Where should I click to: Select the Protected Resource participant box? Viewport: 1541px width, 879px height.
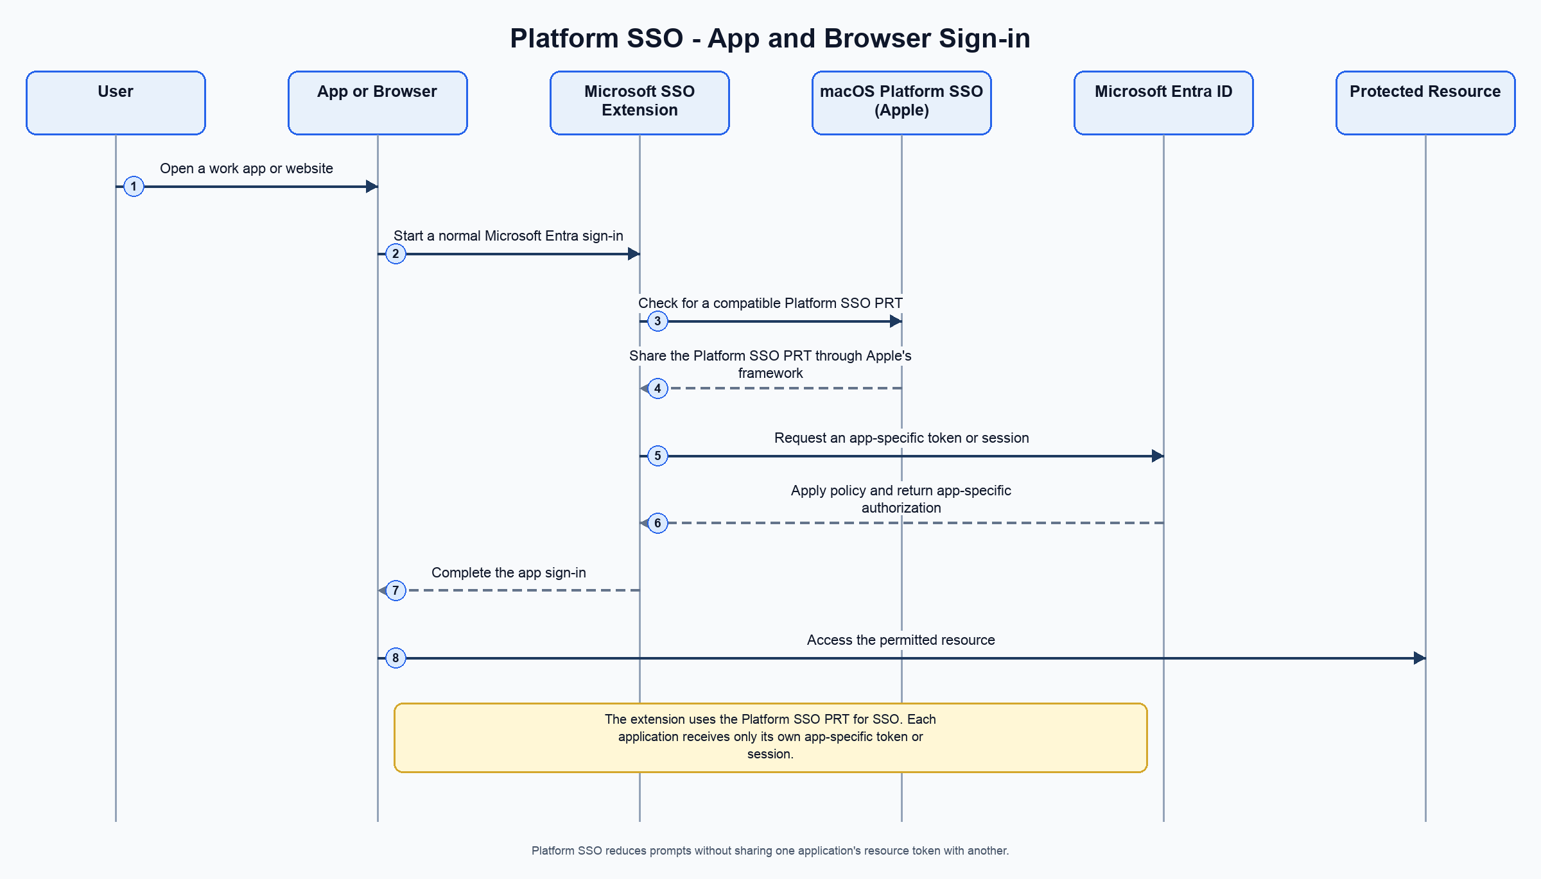coord(1425,103)
